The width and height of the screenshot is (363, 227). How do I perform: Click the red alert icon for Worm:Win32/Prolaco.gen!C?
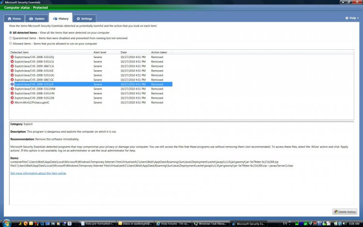coord(12,103)
